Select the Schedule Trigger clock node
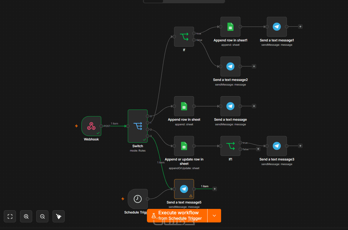This screenshot has height=230, width=348. pos(138,199)
